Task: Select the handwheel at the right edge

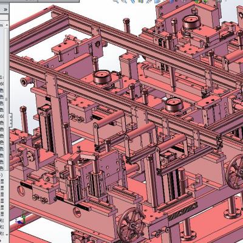Action: pyautogui.click(x=235, y=172)
